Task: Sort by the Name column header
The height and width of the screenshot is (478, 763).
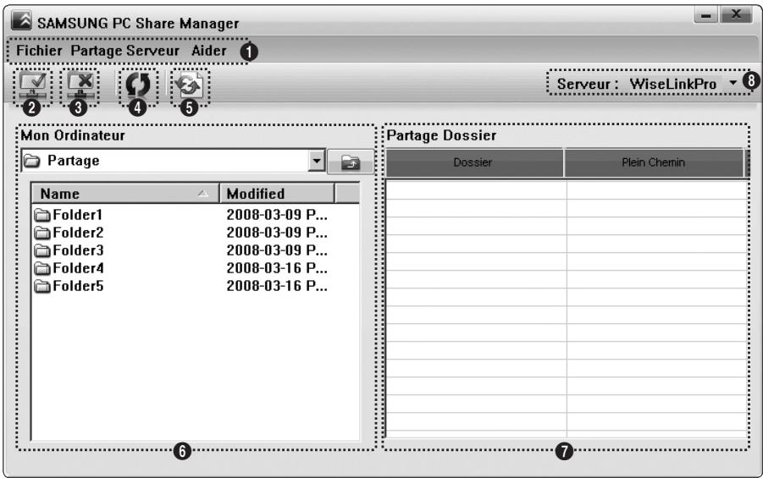Action: (x=125, y=193)
